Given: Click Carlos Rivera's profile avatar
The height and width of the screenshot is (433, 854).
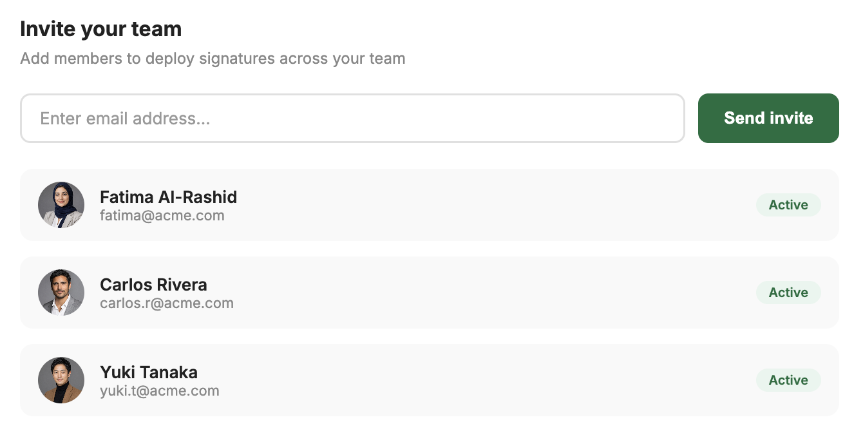Looking at the screenshot, I should coord(61,293).
